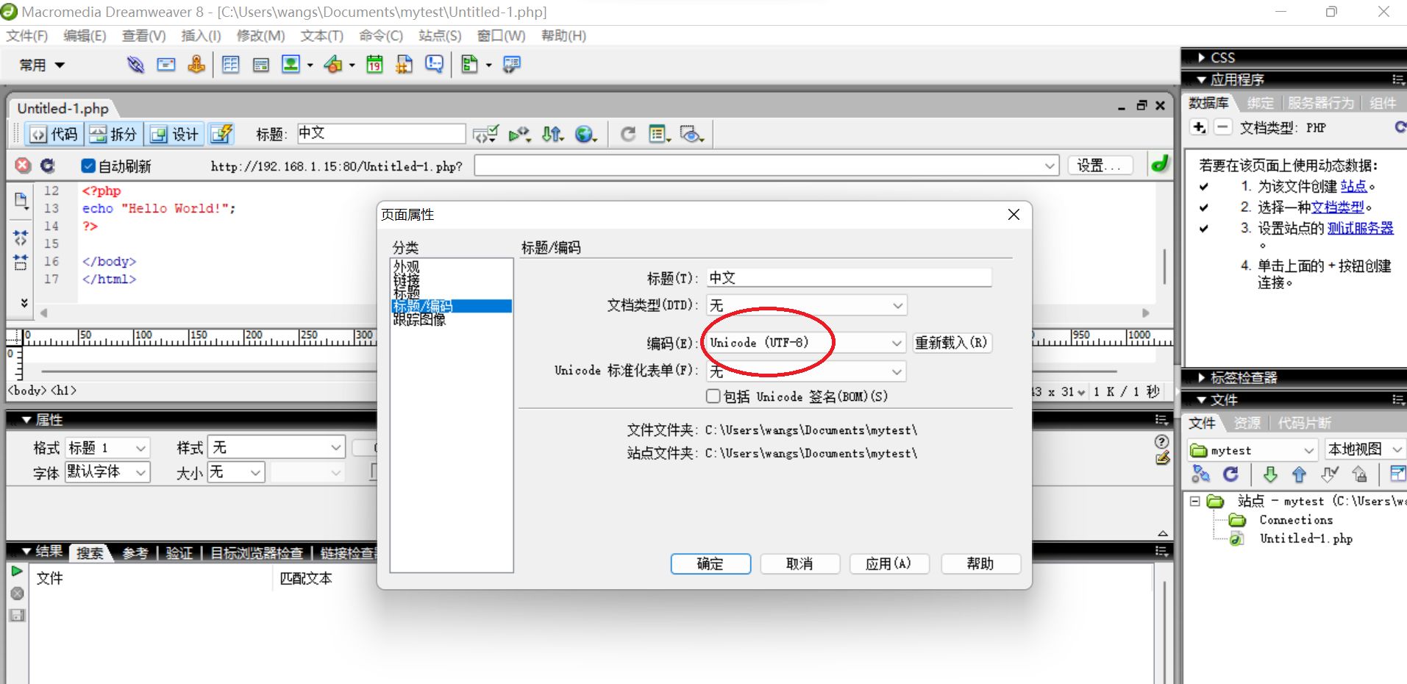Open the 编码 Unicode (UTF-8) dropdown
The image size is (1407, 684).
[806, 343]
